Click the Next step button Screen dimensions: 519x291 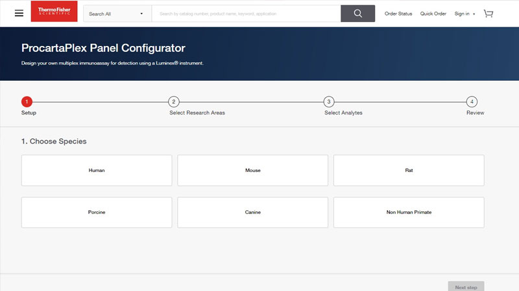(466, 286)
